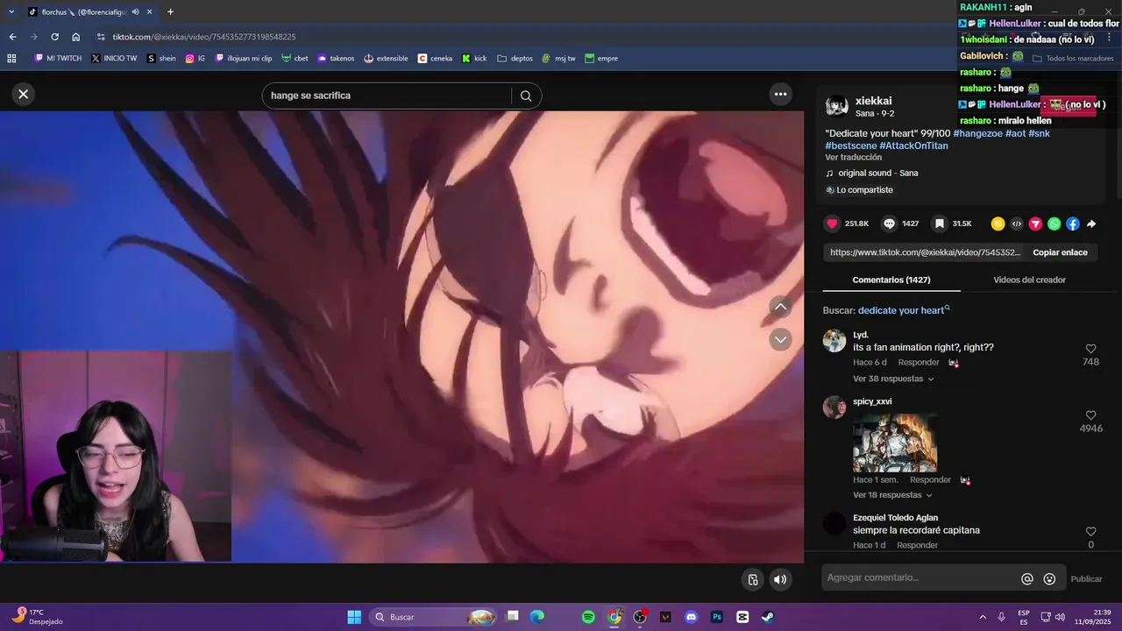1122x631 pixels.
Task: Open a new browser tab
Action: 170,11
